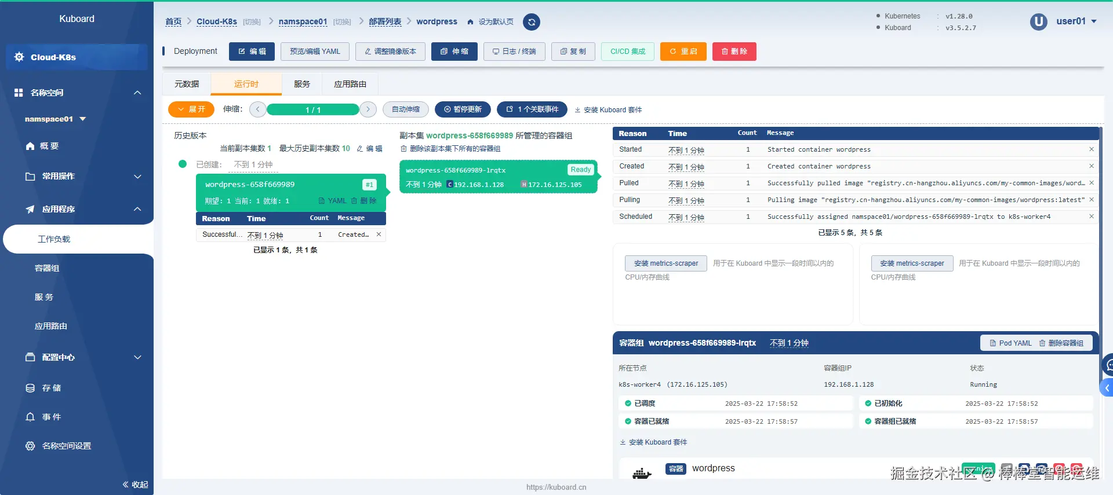Open user01 account dropdown
Viewport: 1113px width, 495px height.
1076,21
